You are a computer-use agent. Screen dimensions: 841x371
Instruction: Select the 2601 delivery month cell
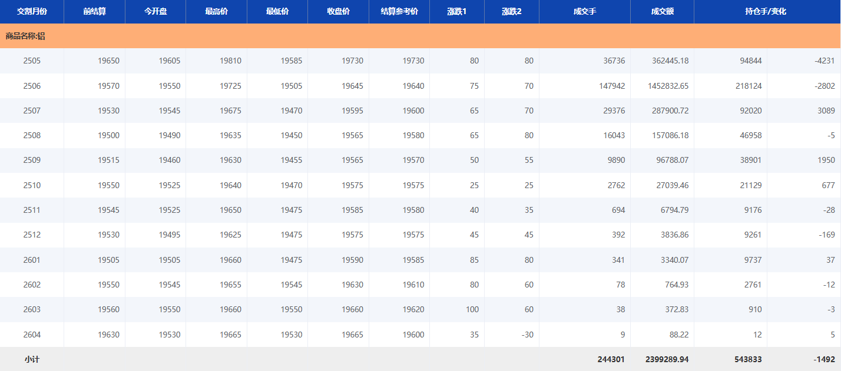pos(32,260)
